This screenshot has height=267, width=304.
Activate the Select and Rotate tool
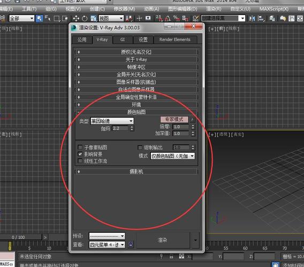(85, 18)
